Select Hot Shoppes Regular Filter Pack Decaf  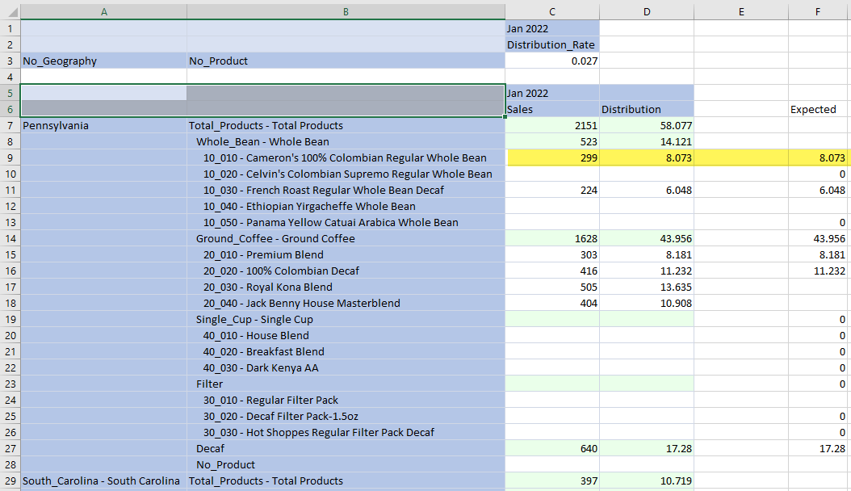(346, 432)
